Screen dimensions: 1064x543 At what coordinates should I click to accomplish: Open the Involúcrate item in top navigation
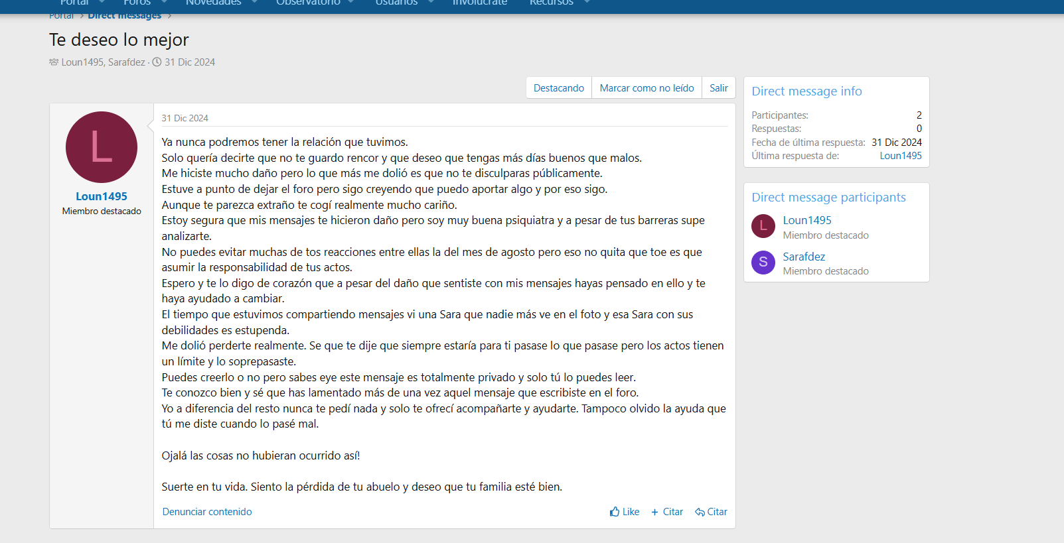(x=480, y=3)
